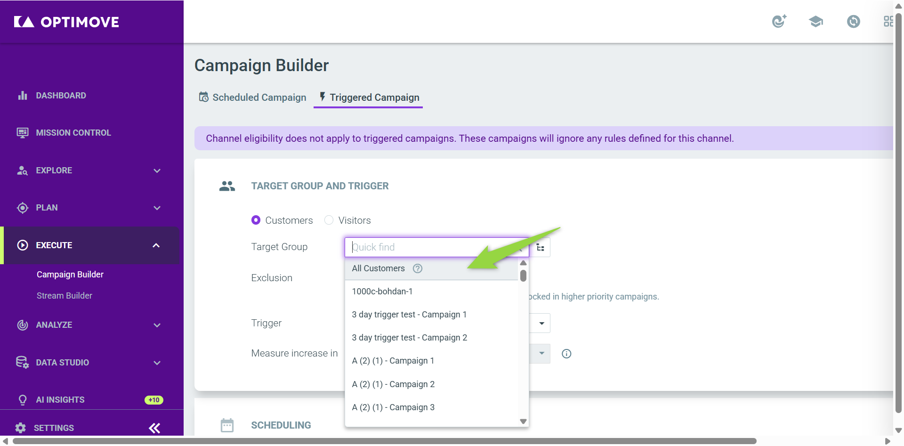Switch to Triggered Campaign tab
This screenshot has height=446, width=904.
[x=369, y=97]
